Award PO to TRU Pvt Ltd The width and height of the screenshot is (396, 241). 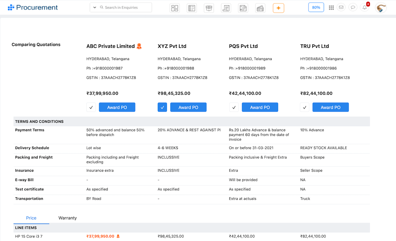click(331, 107)
